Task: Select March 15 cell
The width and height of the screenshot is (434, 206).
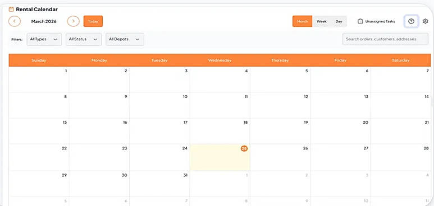Action: point(39,131)
